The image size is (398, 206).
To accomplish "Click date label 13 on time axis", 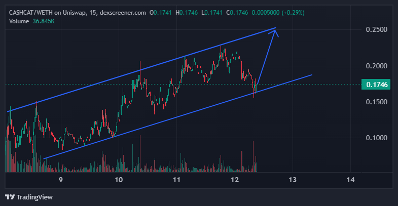I will pos(293,180).
